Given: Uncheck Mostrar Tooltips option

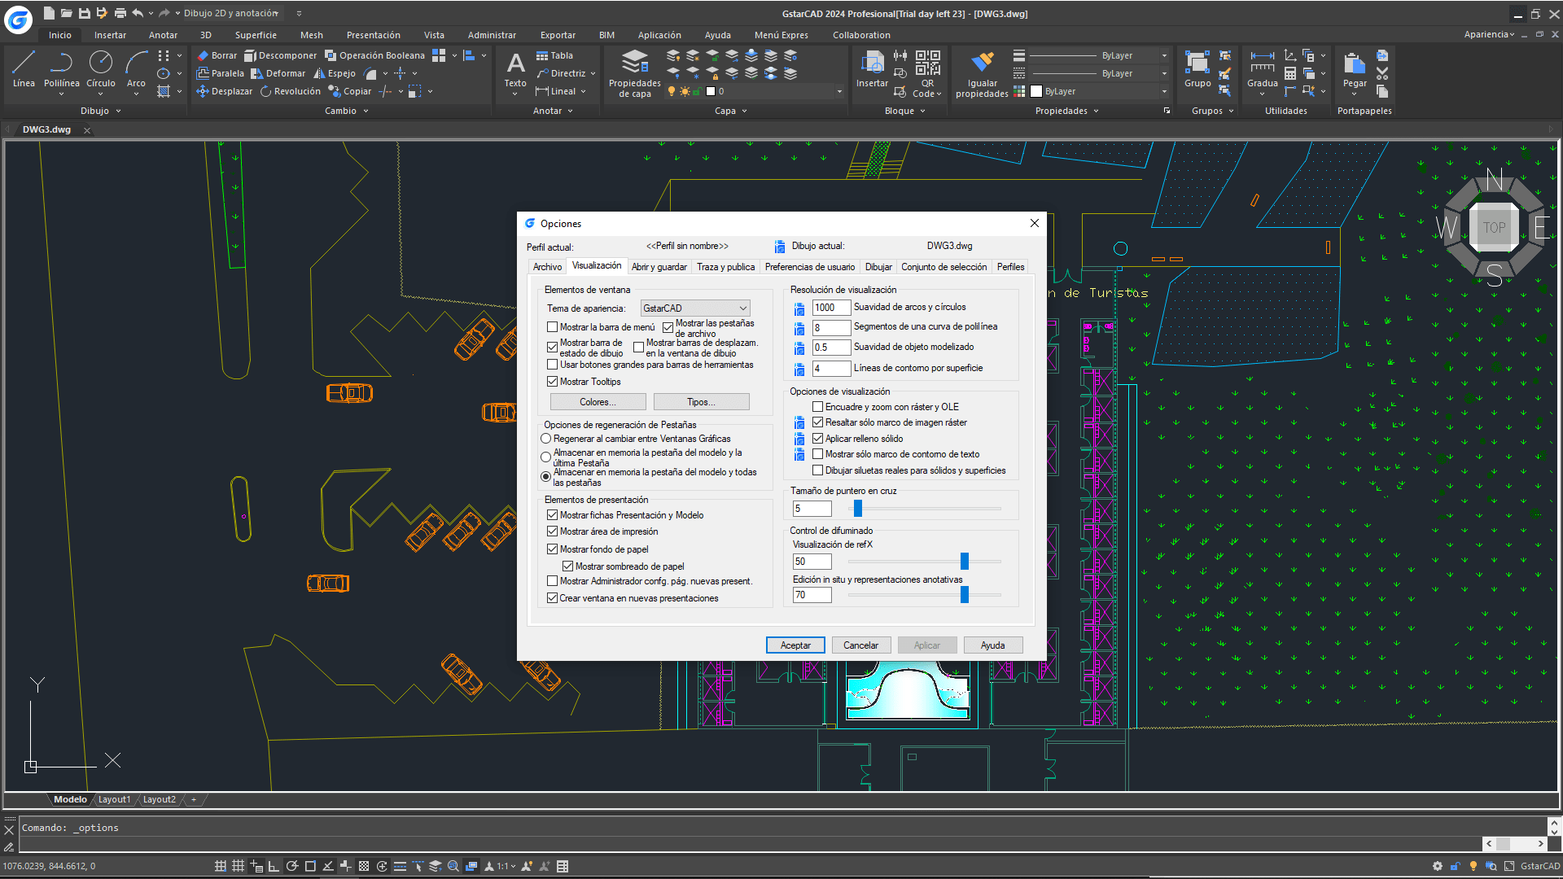Looking at the screenshot, I should pos(553,382).
